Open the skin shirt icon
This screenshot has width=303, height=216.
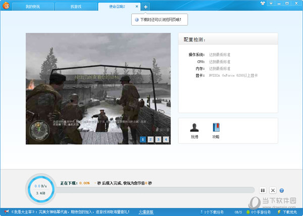click(x=263, y=3)
